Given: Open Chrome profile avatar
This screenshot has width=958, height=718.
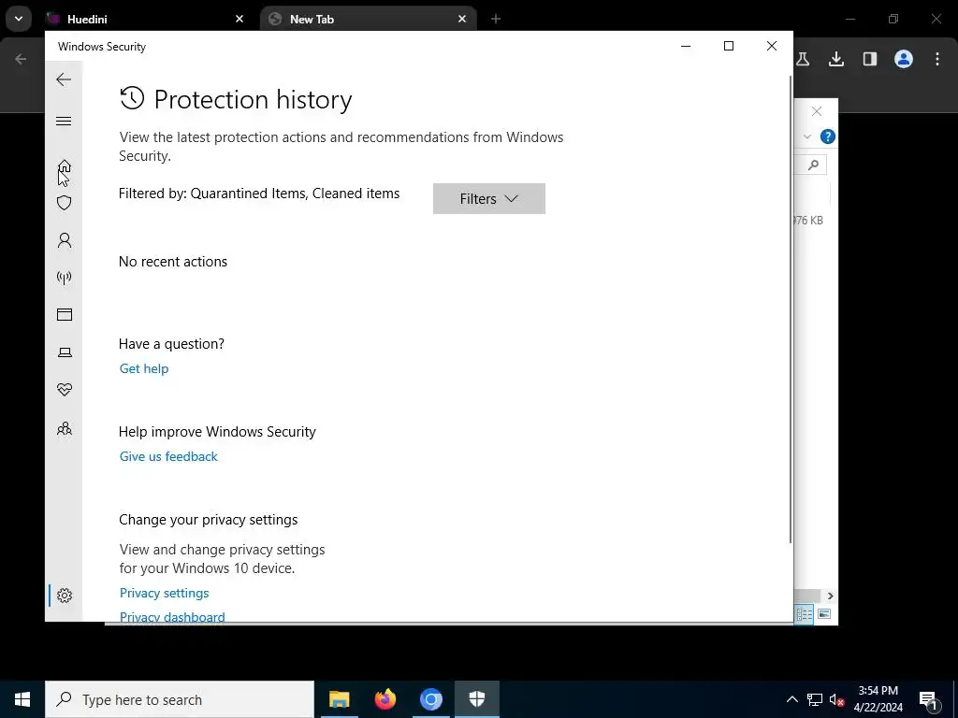Looking at the screenshot, I should (x=904, y=59).
